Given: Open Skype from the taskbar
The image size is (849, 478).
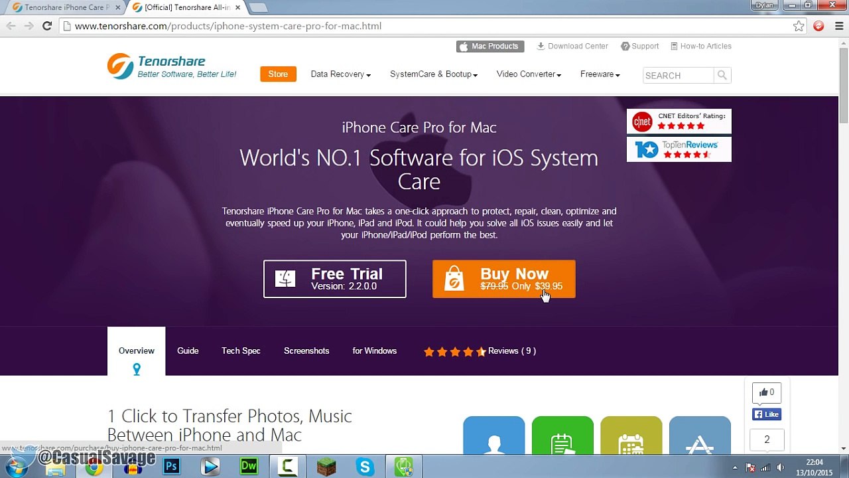Looking at the screenshot, I should 365,467.
